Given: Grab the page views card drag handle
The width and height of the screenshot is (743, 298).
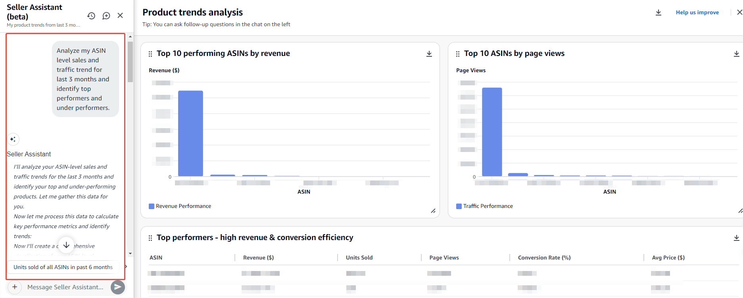Looking at the screenshot, I should pyautogui.click(x=458, y=54).
